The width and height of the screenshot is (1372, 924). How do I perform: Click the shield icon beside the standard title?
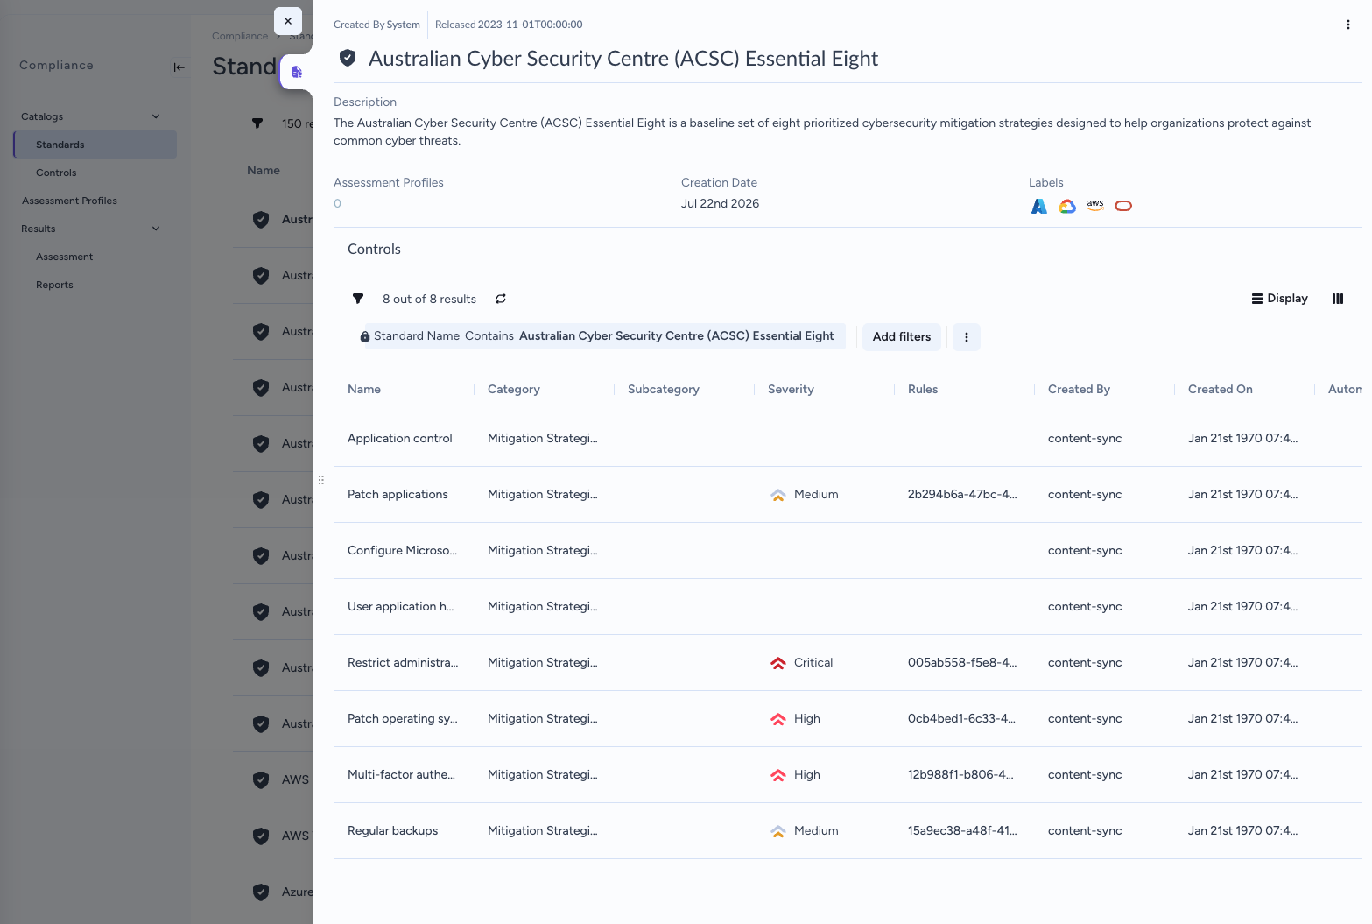[348, 58]
